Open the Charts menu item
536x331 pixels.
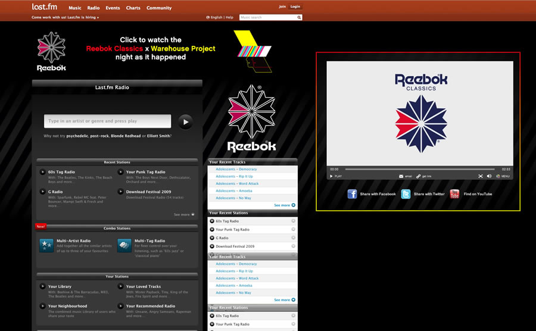pos(133,8)
